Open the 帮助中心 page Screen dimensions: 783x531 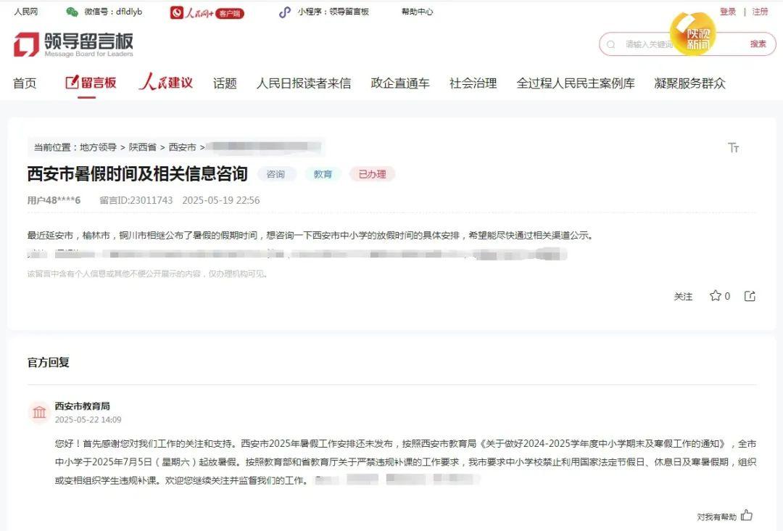tap(418, 12)
